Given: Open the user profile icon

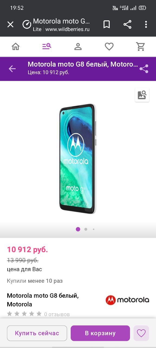Looking at the screenshot, I should (x=78, y=47).
